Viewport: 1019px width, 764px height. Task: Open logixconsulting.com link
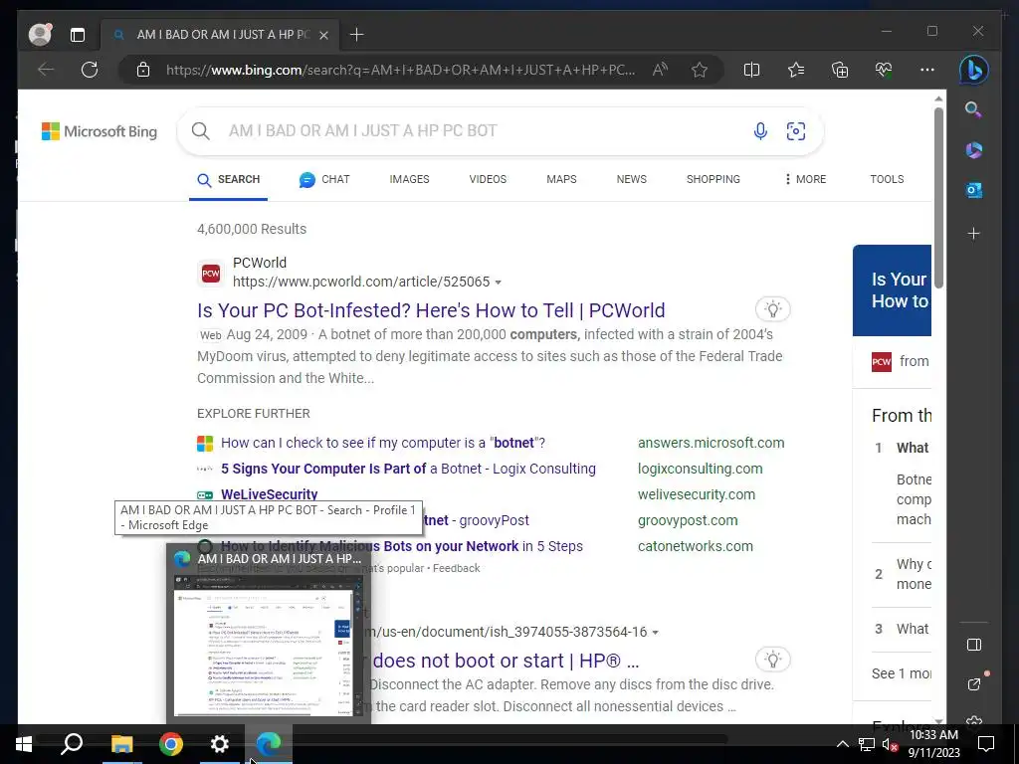pyautogui.click(x=700, y=470)
